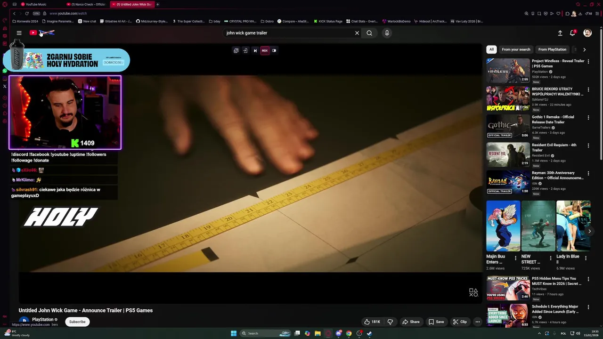Open the KICK Status Page bookmark

[x=328, y=21]
